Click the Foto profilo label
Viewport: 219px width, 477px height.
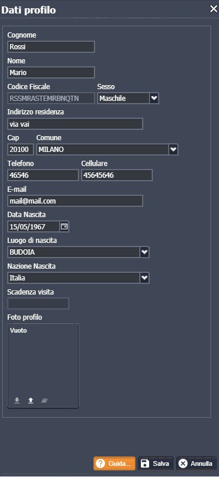point(25,317)
